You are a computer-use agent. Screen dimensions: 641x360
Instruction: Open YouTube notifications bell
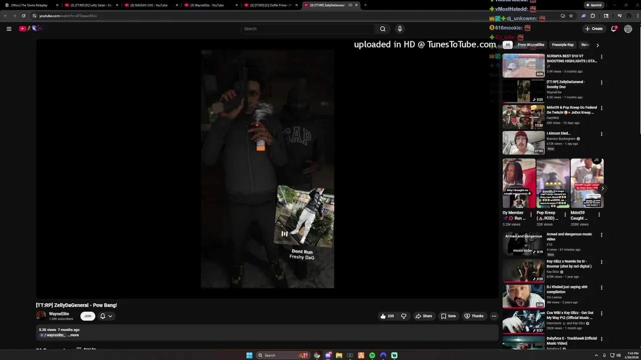pyautogui.click(x=613, y=28)
